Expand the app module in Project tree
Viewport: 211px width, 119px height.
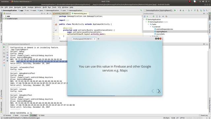click(4, 16)
